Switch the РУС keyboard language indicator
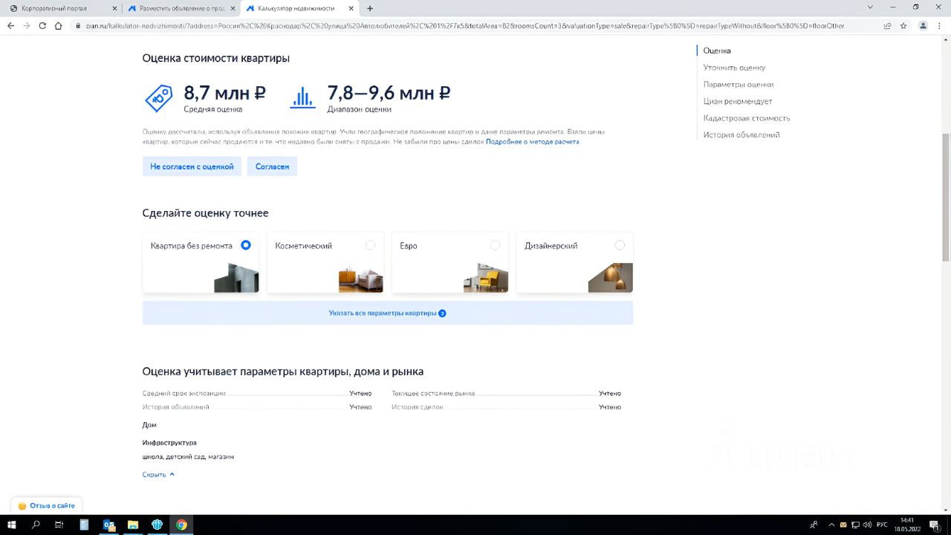The width and height of the screenshot is (951, 535). (x=882, y=525)
